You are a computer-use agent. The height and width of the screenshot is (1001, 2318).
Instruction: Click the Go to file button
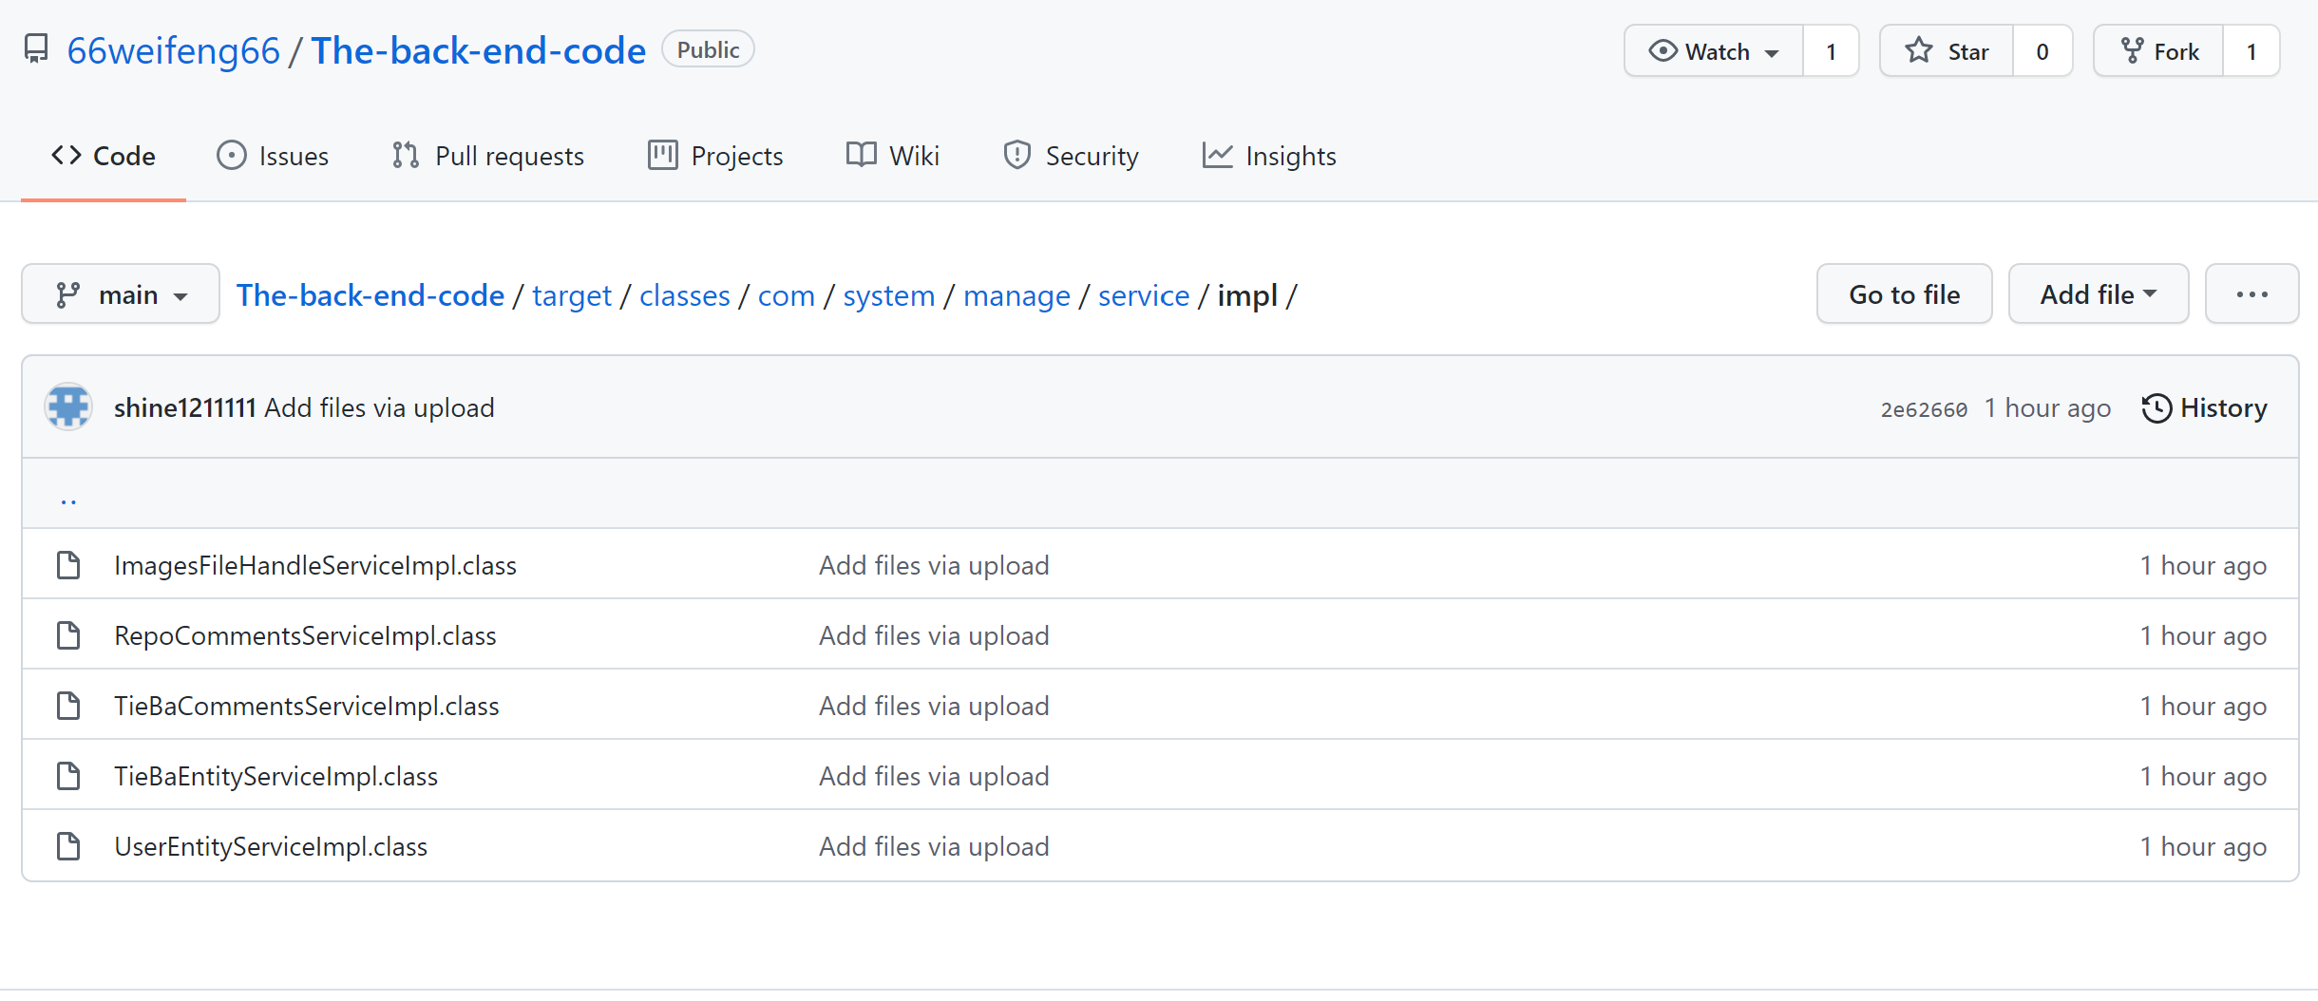(x=1904, y=294)
